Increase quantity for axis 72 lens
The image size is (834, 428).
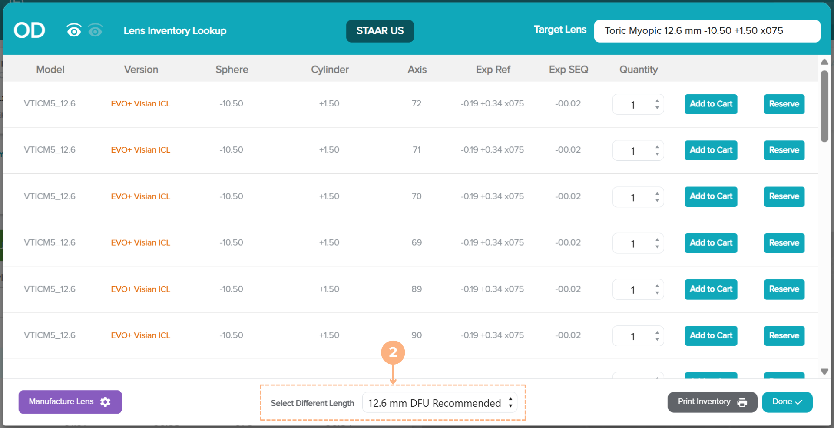pyautogui.click(x=657, y=101)
